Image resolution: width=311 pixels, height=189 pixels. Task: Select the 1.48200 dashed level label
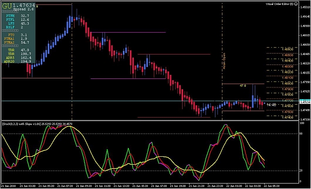point(288,72)
